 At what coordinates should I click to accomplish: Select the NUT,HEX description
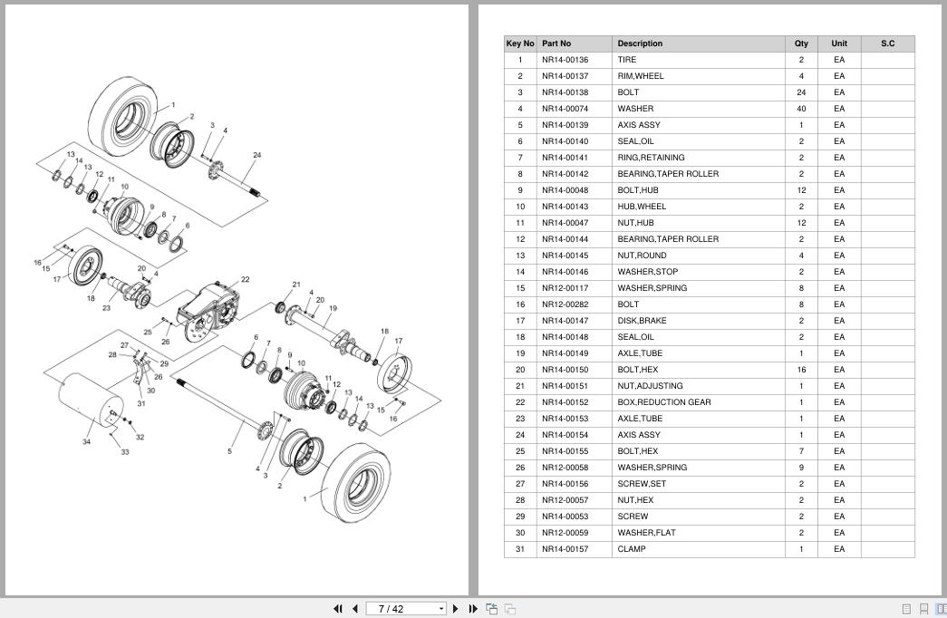635,500
